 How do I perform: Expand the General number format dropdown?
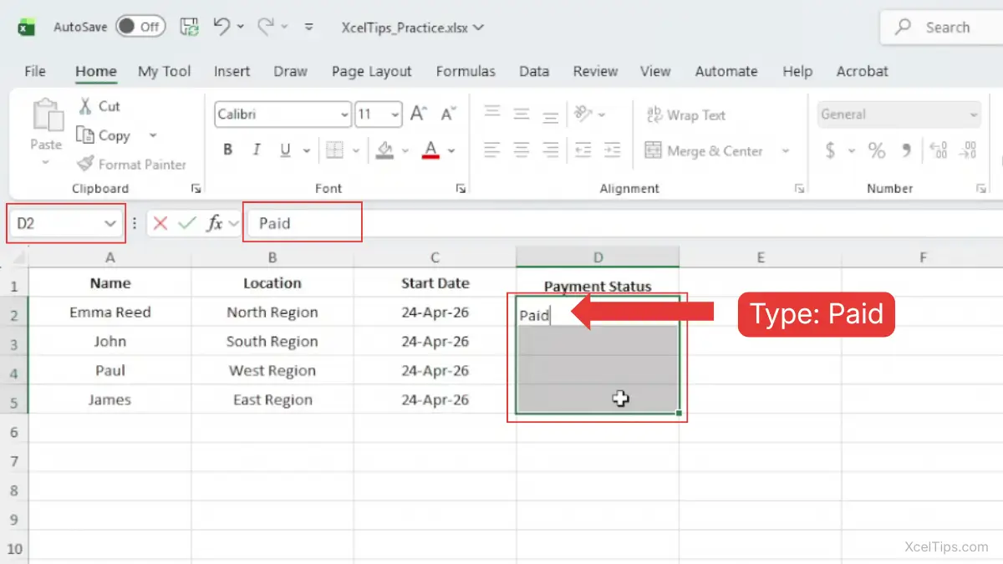coord(973,115)
